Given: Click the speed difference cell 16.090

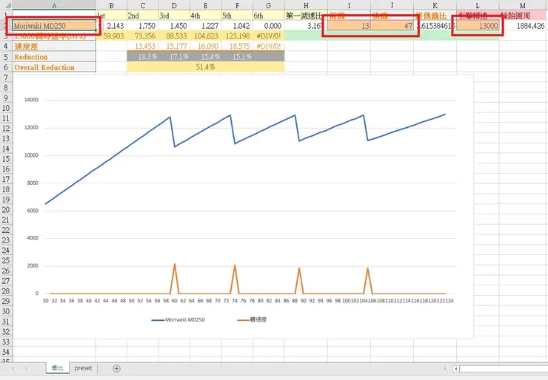Looking at the screenshot, I should tap(206, 46).
